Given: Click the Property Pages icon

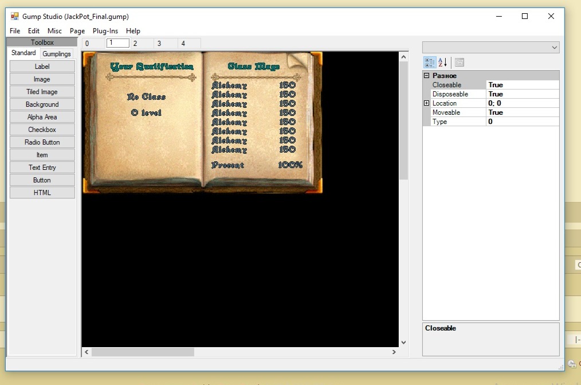Looking at the screenshot, I should pos(459,63).
